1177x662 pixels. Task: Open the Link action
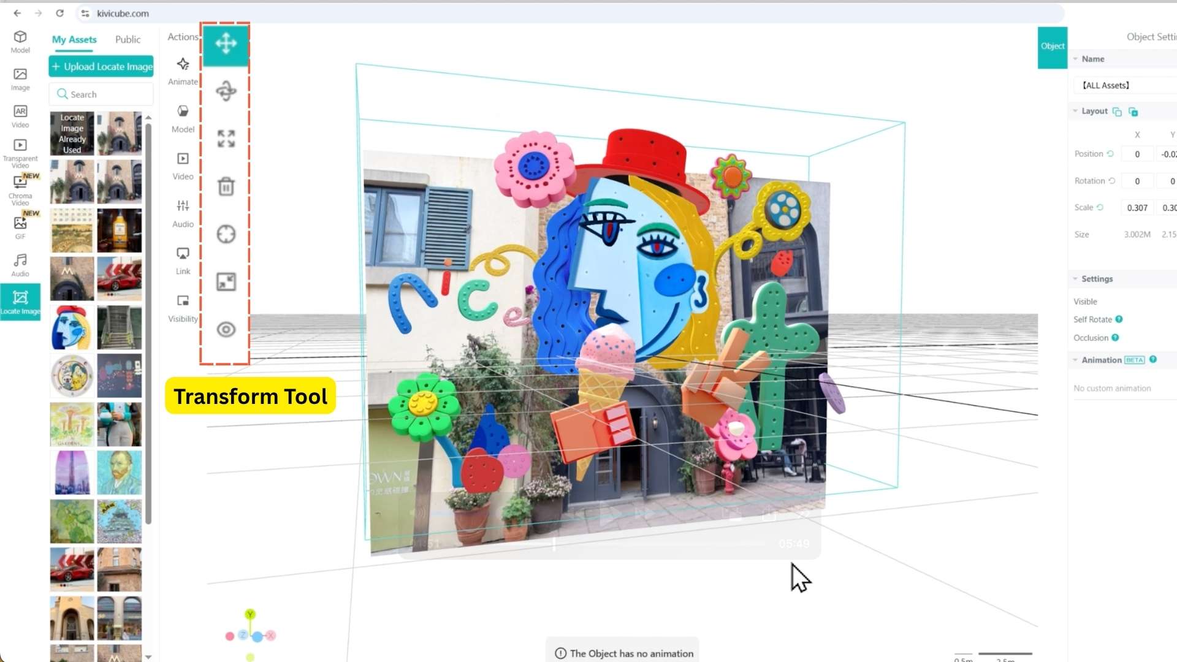coord(183,261)
